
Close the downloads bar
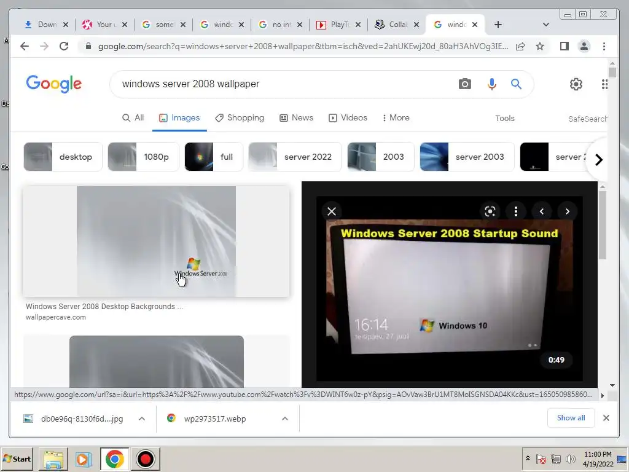(606, 418)
